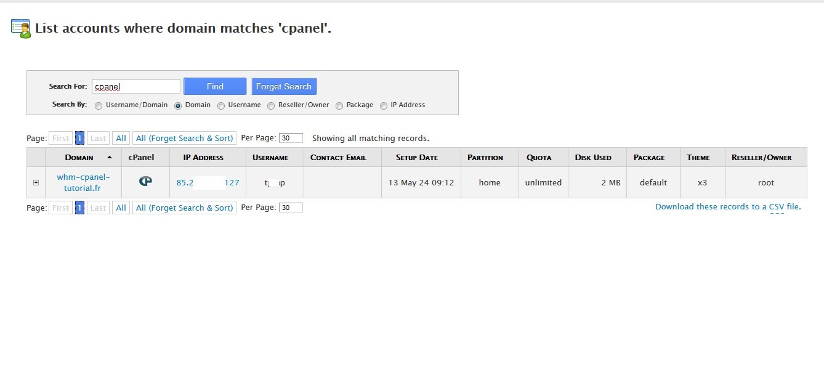Open the whm-cpanel-tutorial.fr domain link
Screen dimensions: 824x388
[83, 182]
